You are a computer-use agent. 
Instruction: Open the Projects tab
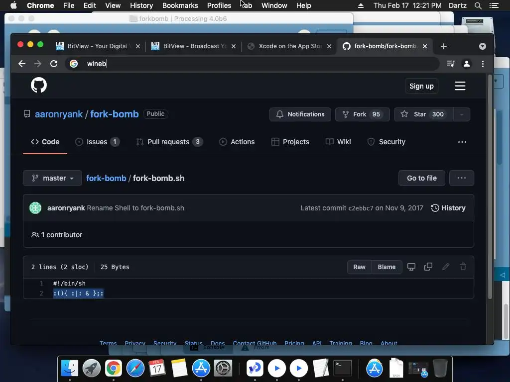290,142
